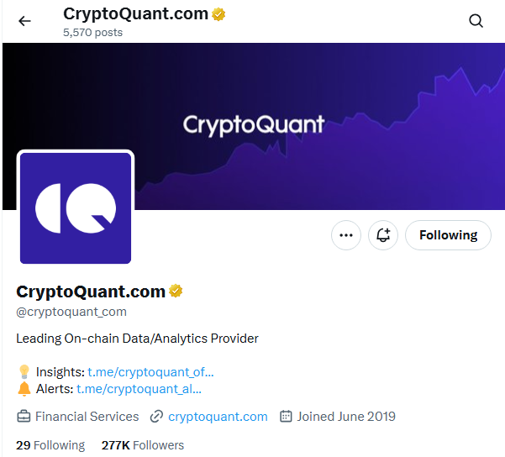The width and height of the screenshot is (505, 457).
Task: View the CryptoQuant banner image
Action: [x=254, y=126]
